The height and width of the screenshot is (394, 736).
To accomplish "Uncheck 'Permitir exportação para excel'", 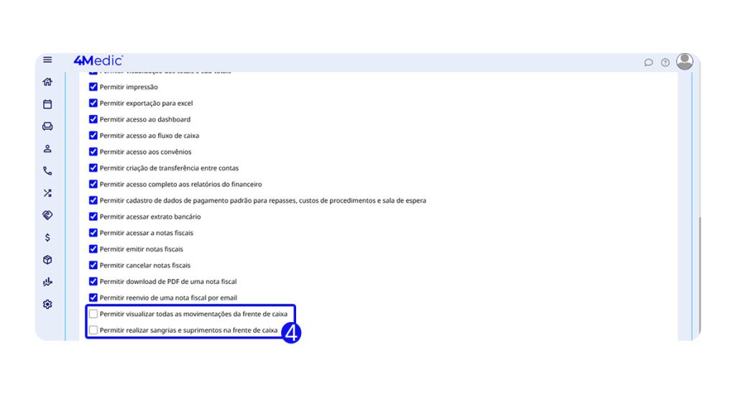I will coord(93,103).
